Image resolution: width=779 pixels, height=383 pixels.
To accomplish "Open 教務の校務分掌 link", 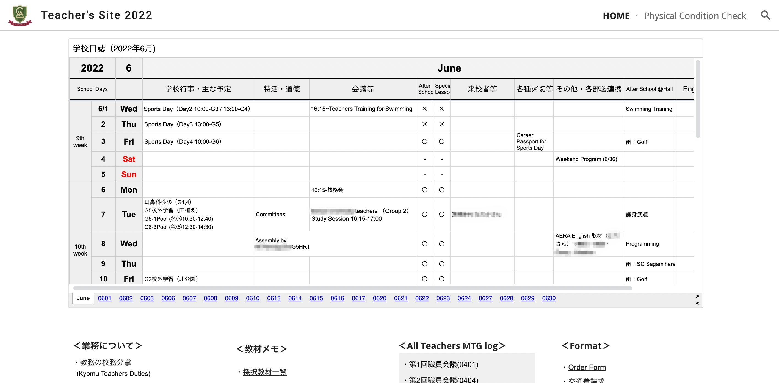I will [x=106, y=362].
